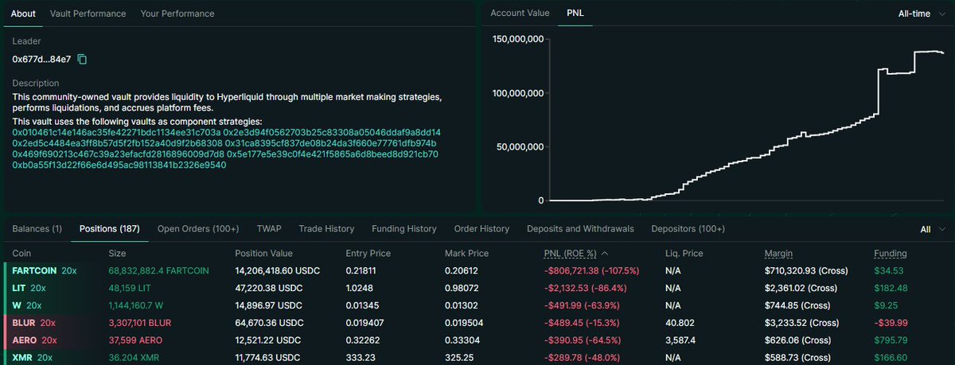955x365 pixels.
Task: Select the PNL chart tab
Action: (575, 14)
